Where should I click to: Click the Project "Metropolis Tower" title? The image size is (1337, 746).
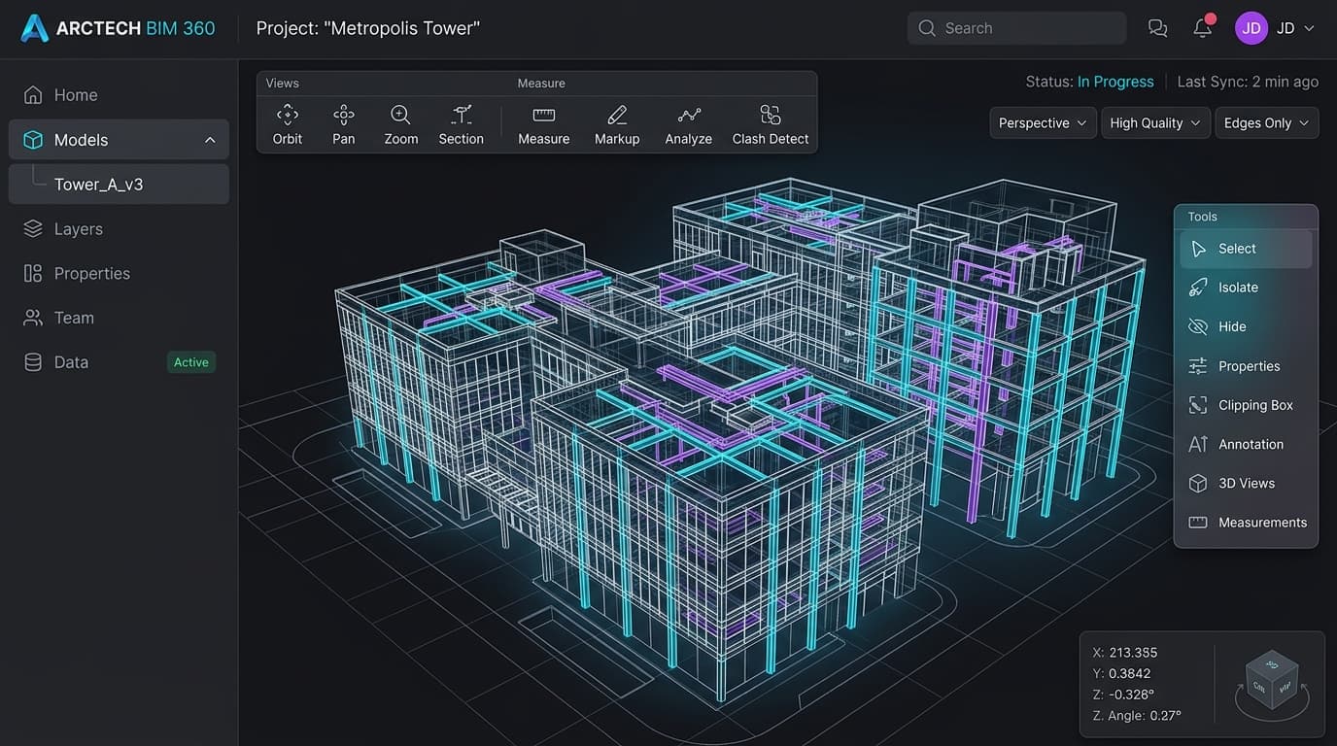tap(368, 28)
